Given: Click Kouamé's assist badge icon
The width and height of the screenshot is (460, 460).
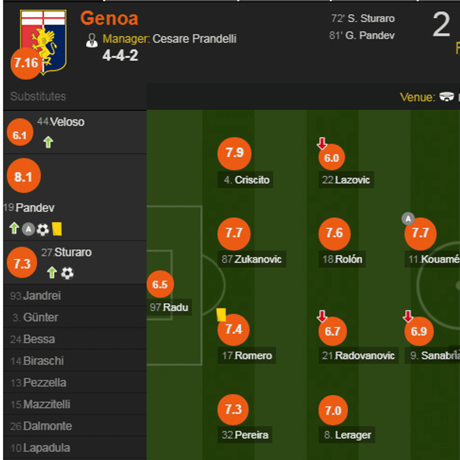Looking at the screenshot, I should pyautogui.click(x=408, y=218).
